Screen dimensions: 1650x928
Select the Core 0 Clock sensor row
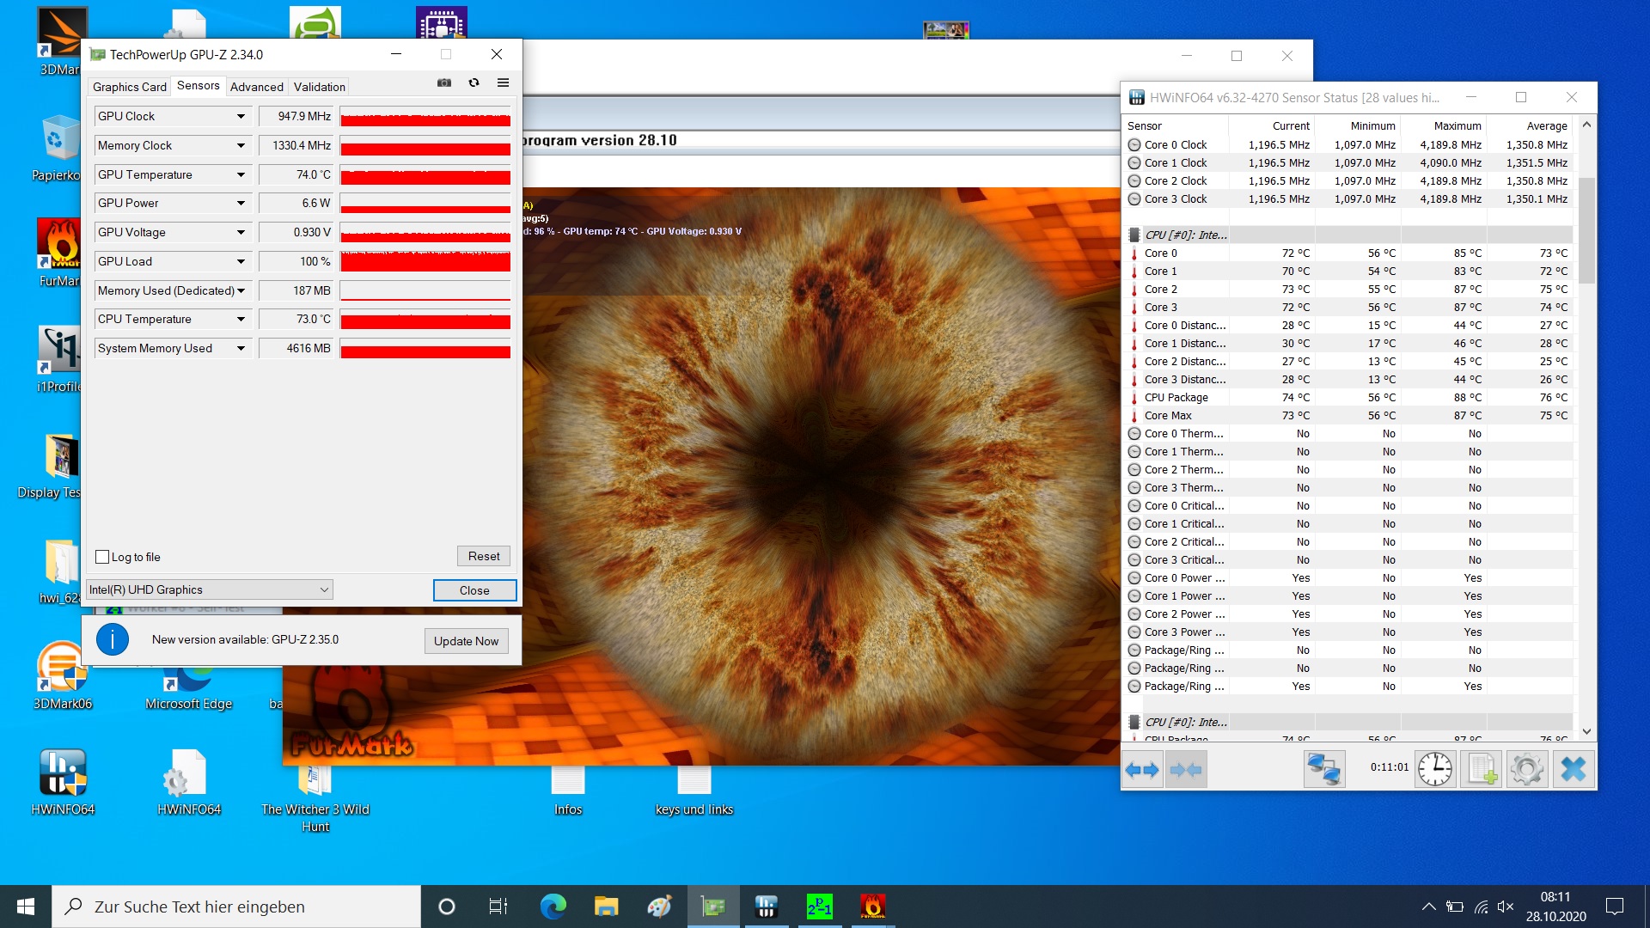(1176, 144)
